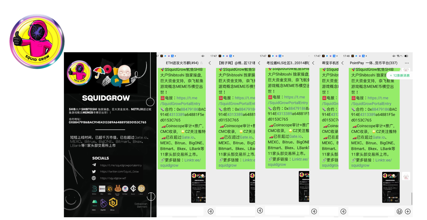Viewport: 427px width, 220px height.
Task: Click the gold circular R exchange logo
Action: [x=110, y=189]
